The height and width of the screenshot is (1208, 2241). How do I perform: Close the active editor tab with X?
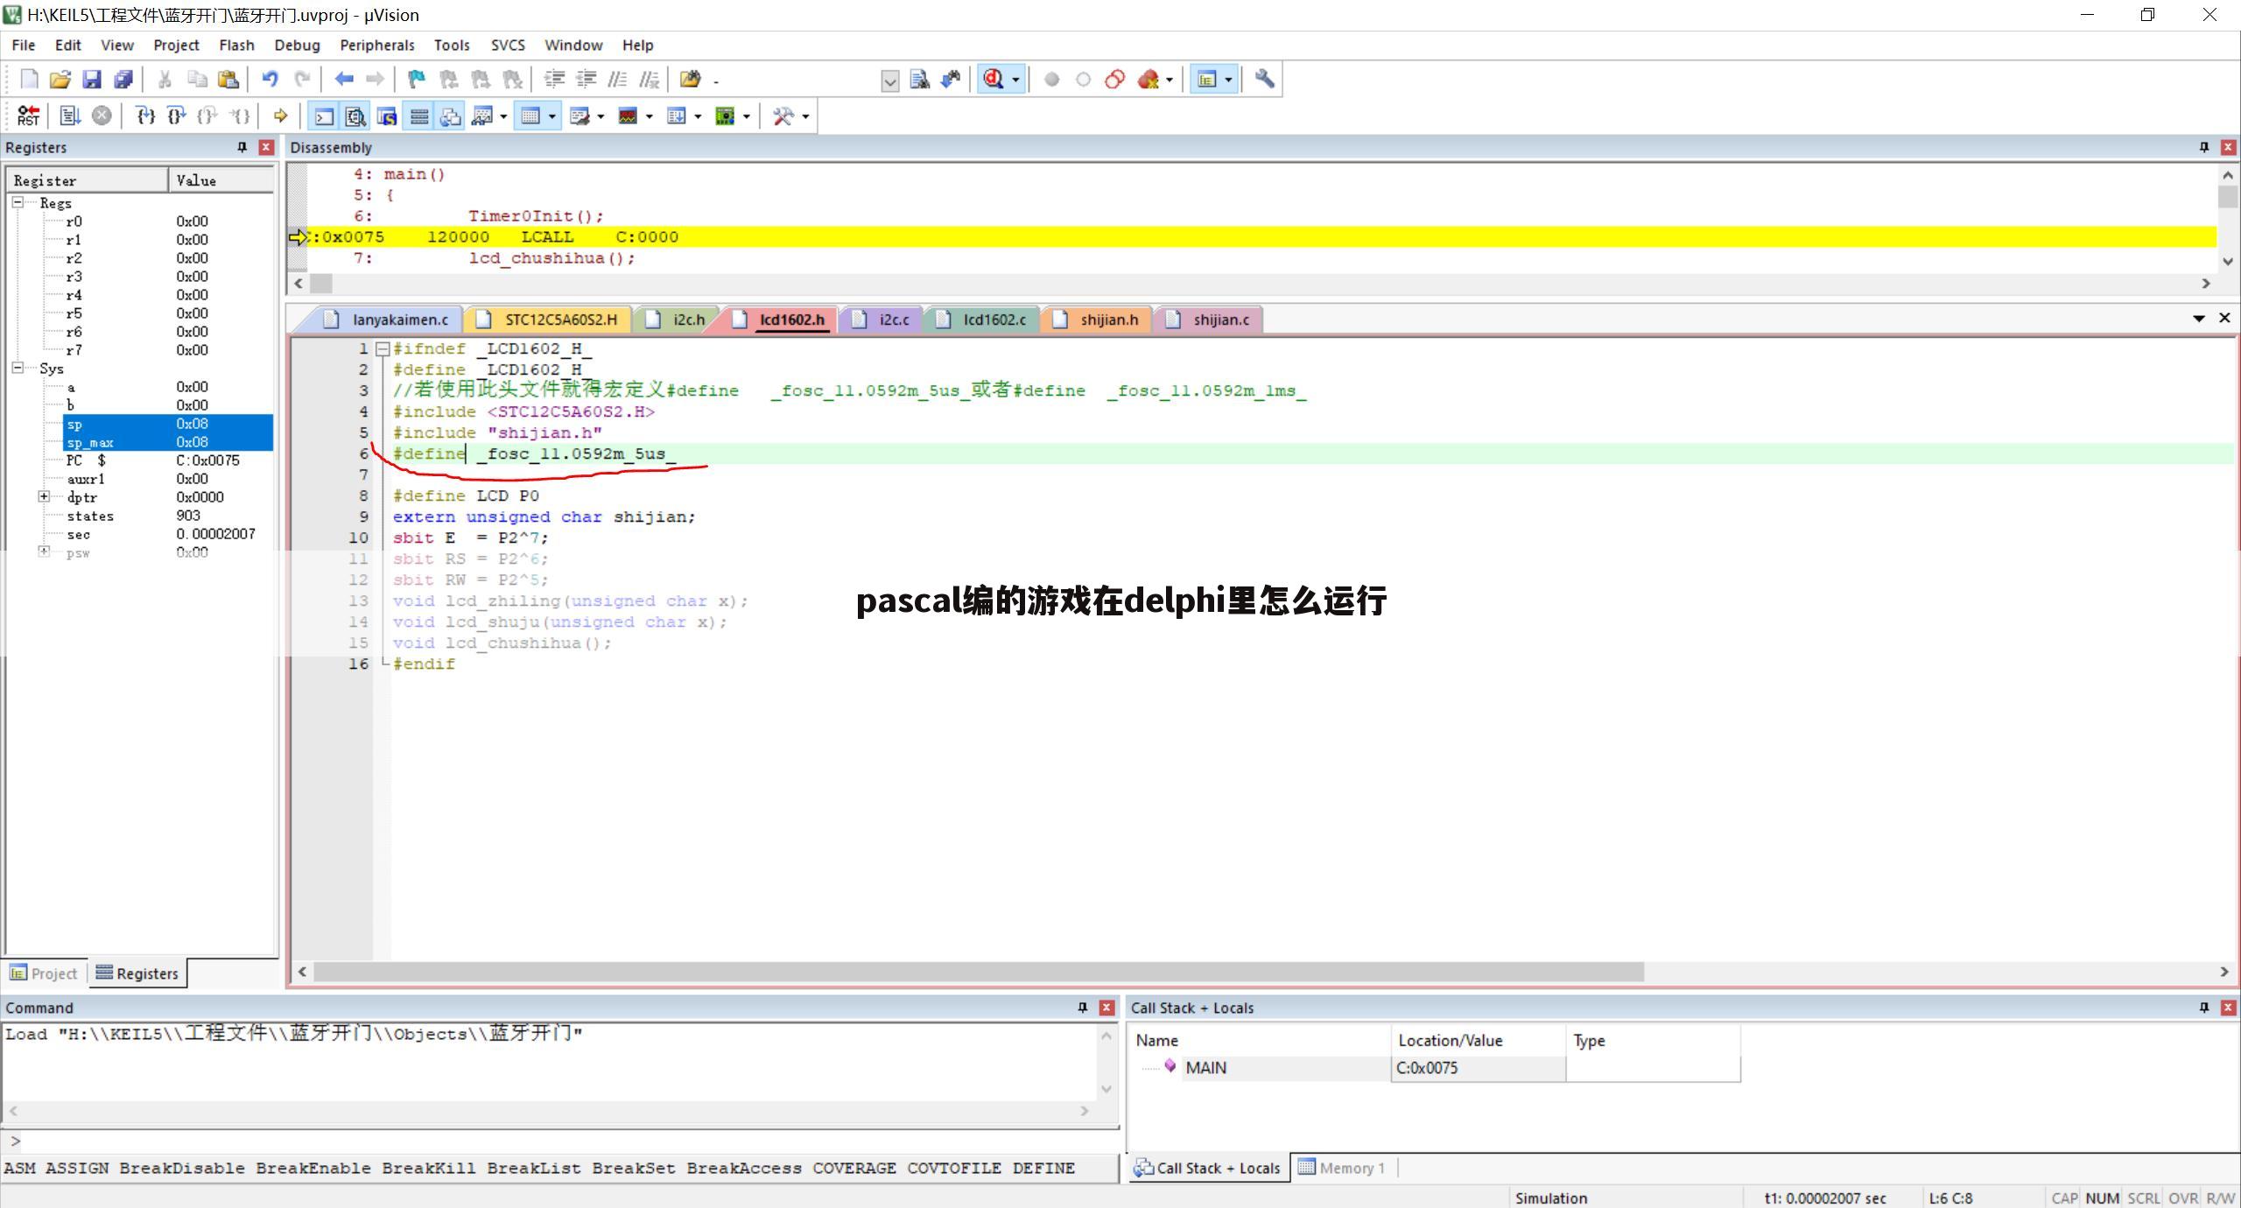click(x=2224, y=319)
